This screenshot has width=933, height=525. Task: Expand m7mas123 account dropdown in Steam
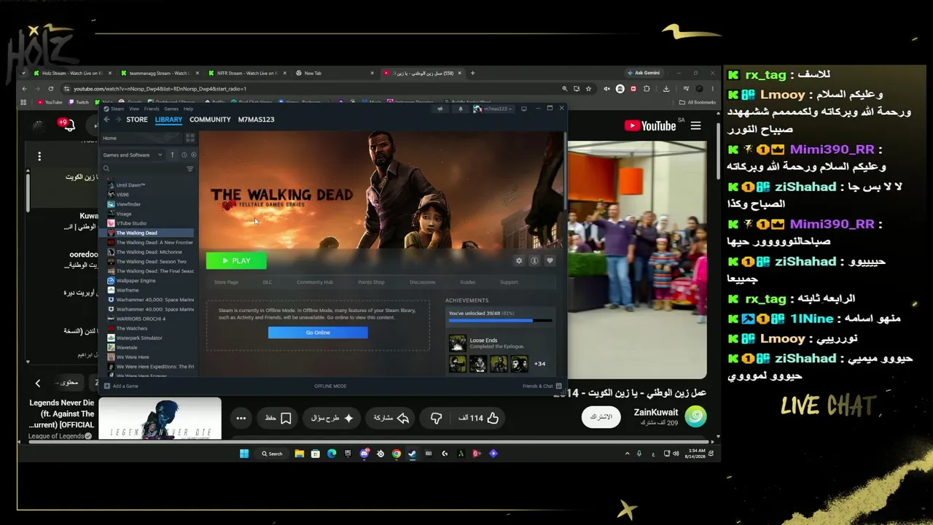click(493, 109)
